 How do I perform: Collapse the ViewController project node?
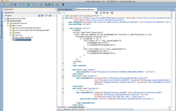click(5, 21)
